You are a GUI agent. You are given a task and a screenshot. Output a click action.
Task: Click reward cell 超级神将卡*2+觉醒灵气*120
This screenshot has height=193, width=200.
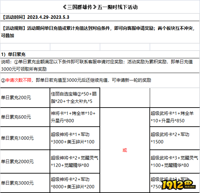point(75,162)
